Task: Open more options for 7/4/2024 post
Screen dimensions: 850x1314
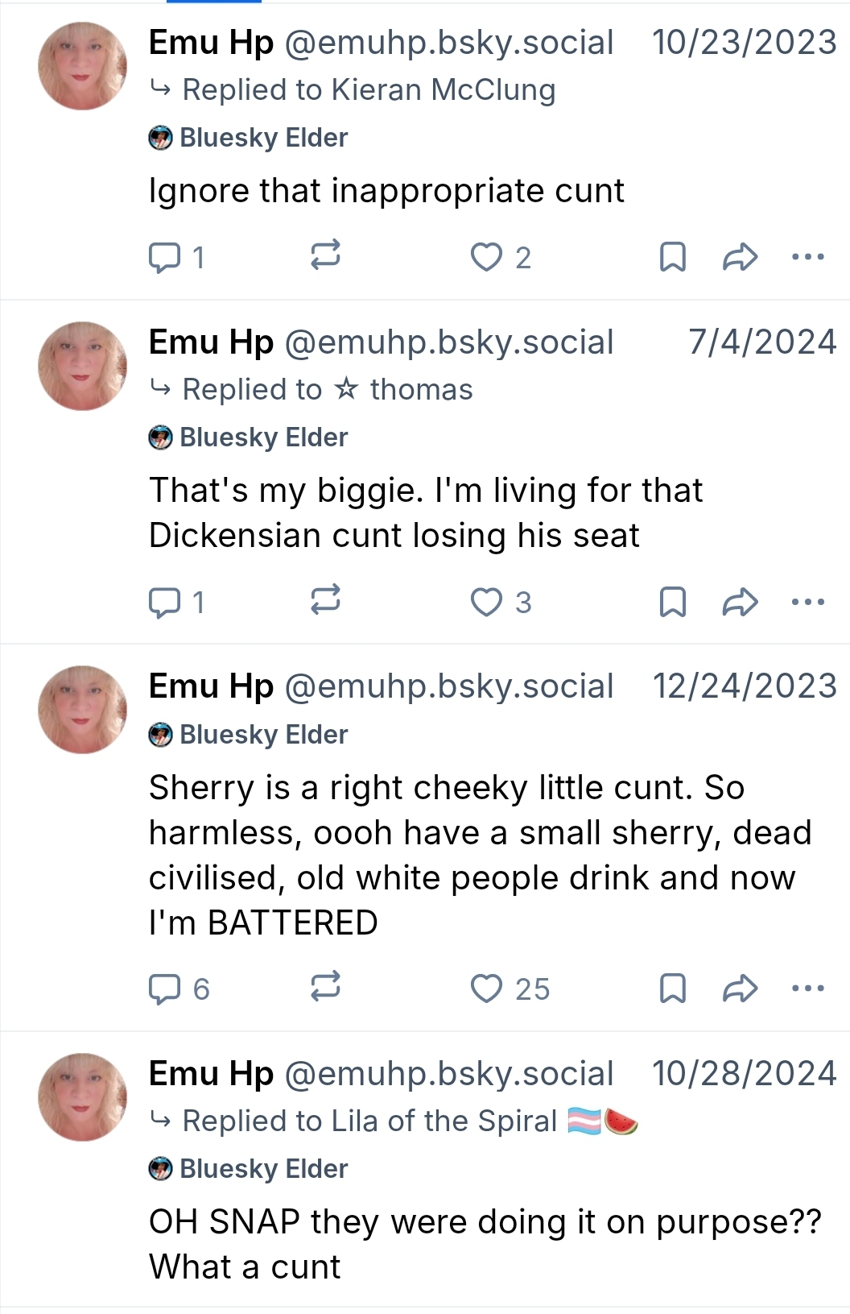Action: click(807, 603)
